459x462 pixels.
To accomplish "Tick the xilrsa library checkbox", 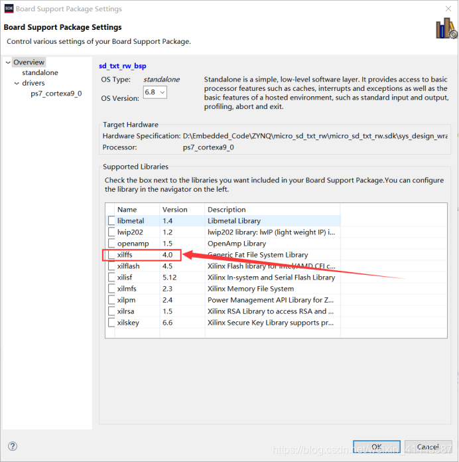I will click(111, 311).
